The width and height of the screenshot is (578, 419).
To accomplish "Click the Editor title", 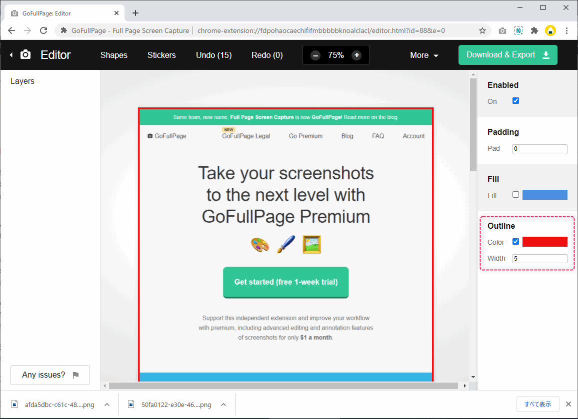I will (x=55, y=55).
